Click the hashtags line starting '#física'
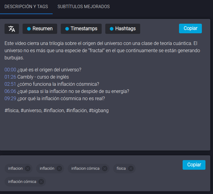 point(57,110)
